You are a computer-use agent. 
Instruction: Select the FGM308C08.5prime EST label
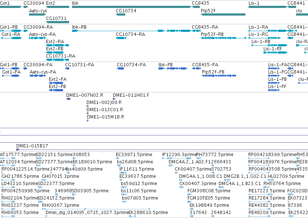(x=209, y=191)
